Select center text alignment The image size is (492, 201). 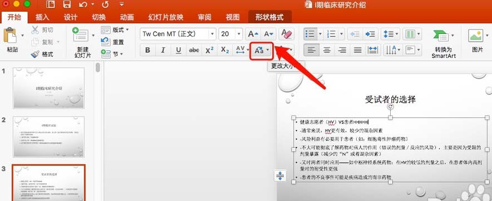pos(327,50)
